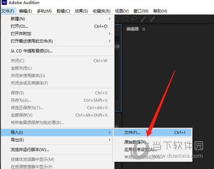The width and height of the screenshot is (214, 169).
Task: Select the Spot Healing Brush tool
Action: click(x=152, y=19)
